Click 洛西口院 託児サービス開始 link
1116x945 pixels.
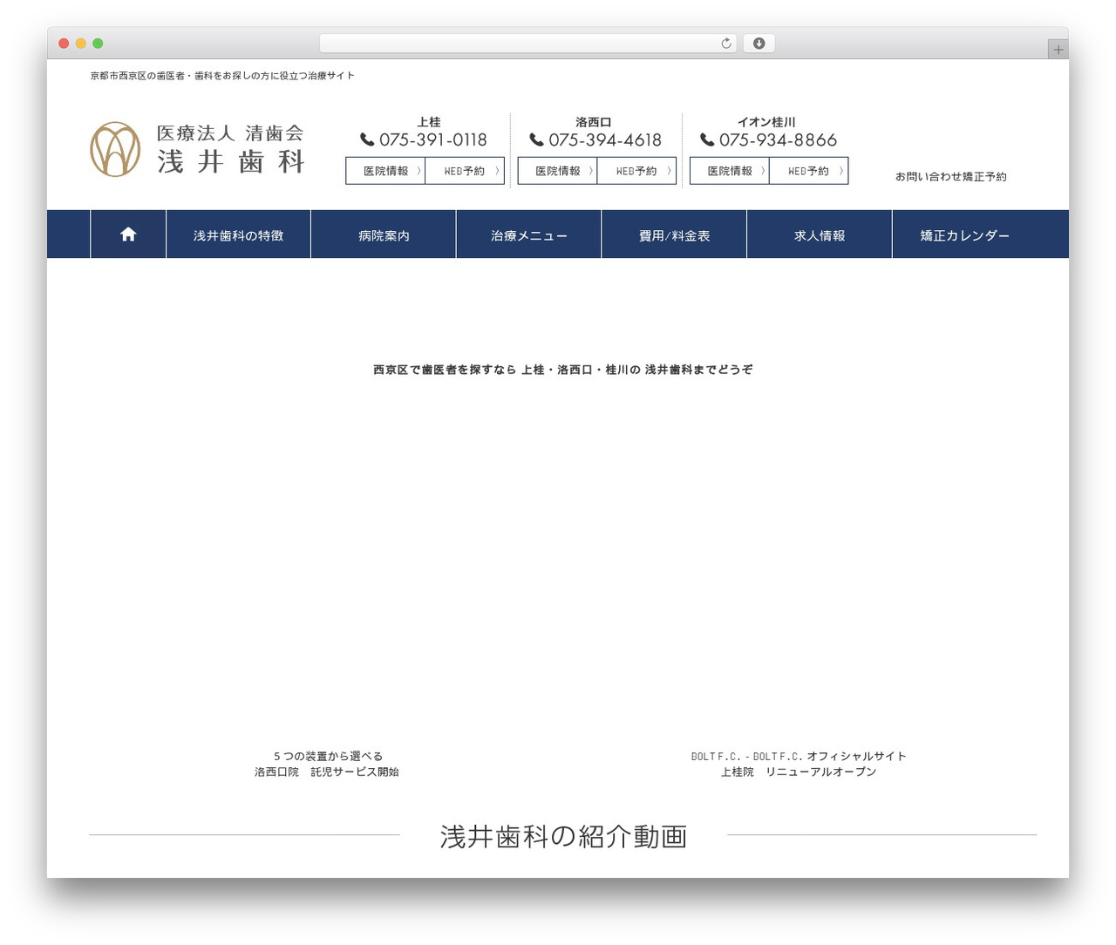coord(327,772)
